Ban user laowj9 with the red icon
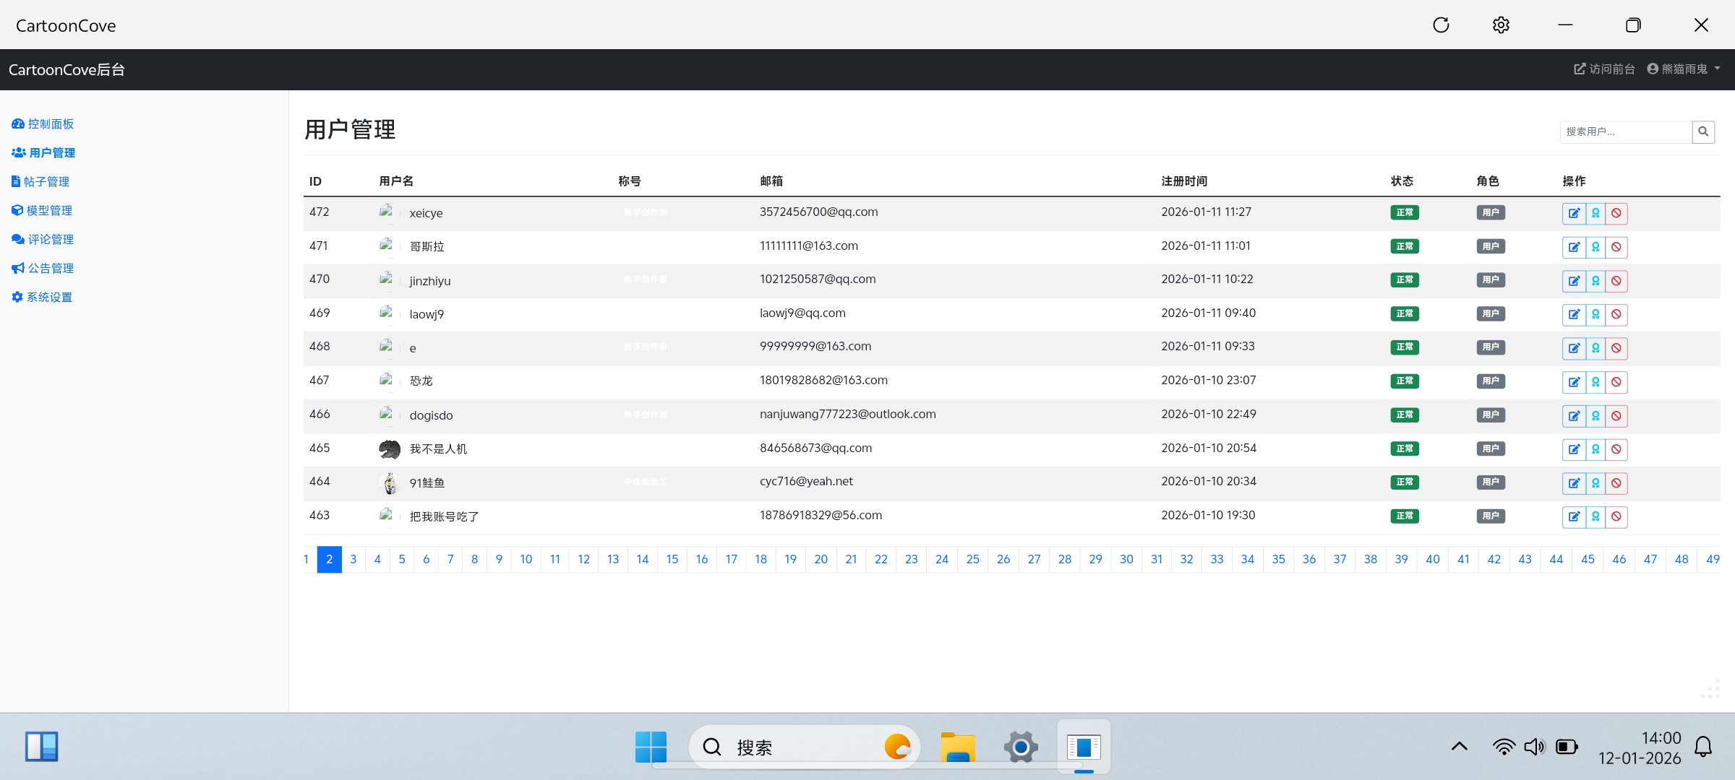The width and height of the screenshot is (1735, 780). tap(1616, 314)
